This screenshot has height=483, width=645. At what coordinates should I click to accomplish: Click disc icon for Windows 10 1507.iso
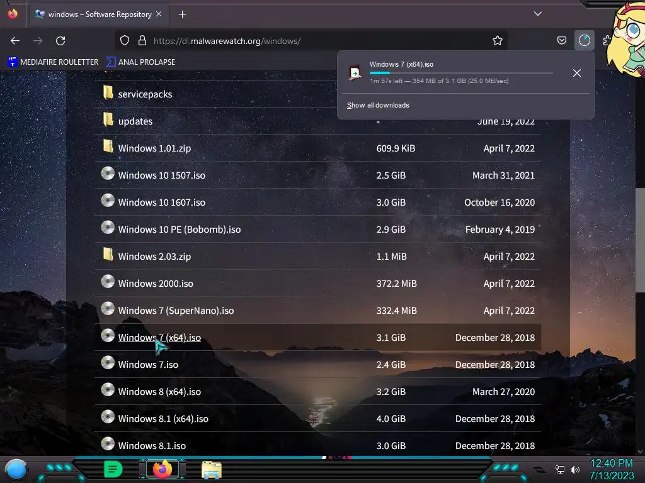(x=108, y=174)
